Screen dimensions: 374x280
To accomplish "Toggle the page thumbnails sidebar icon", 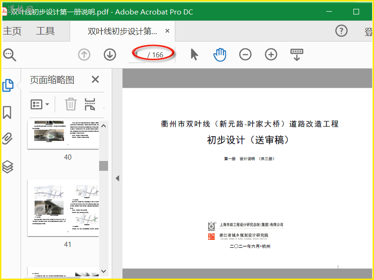I will click(8, 85).
